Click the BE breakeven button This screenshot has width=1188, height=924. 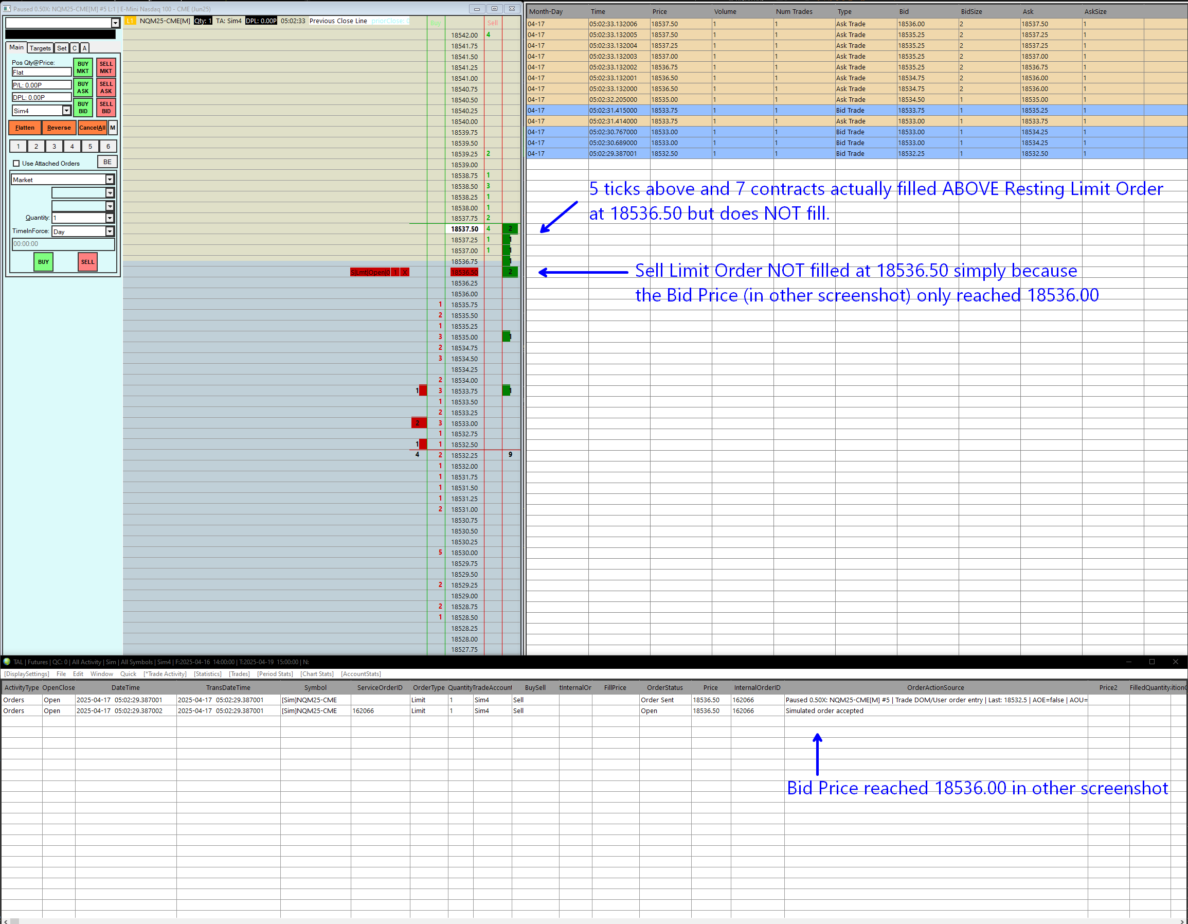coord(107,162)
